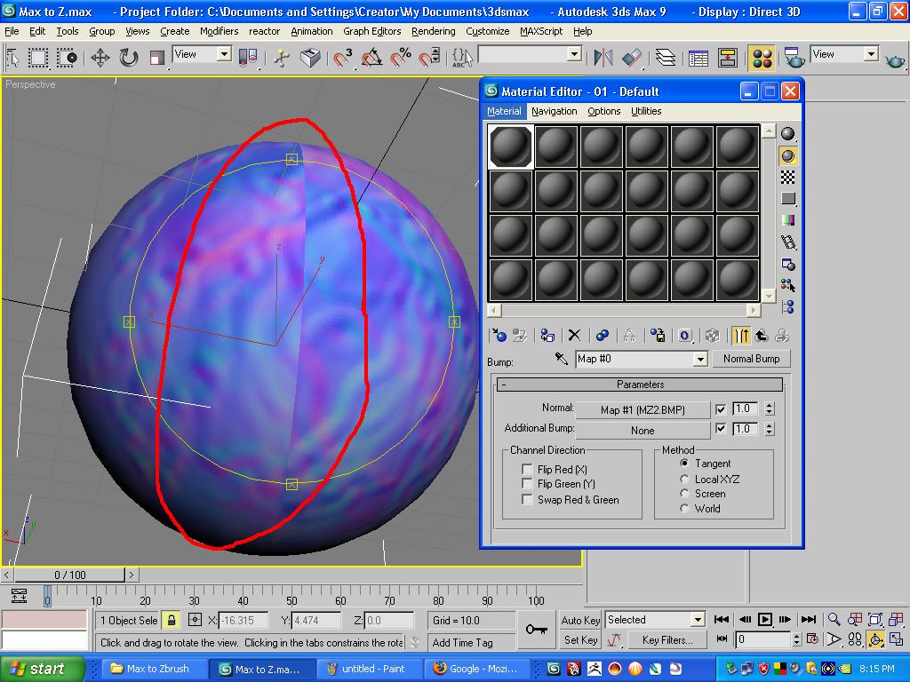
Task: Reset map settings with the X icon
Action: pos(574,336)
